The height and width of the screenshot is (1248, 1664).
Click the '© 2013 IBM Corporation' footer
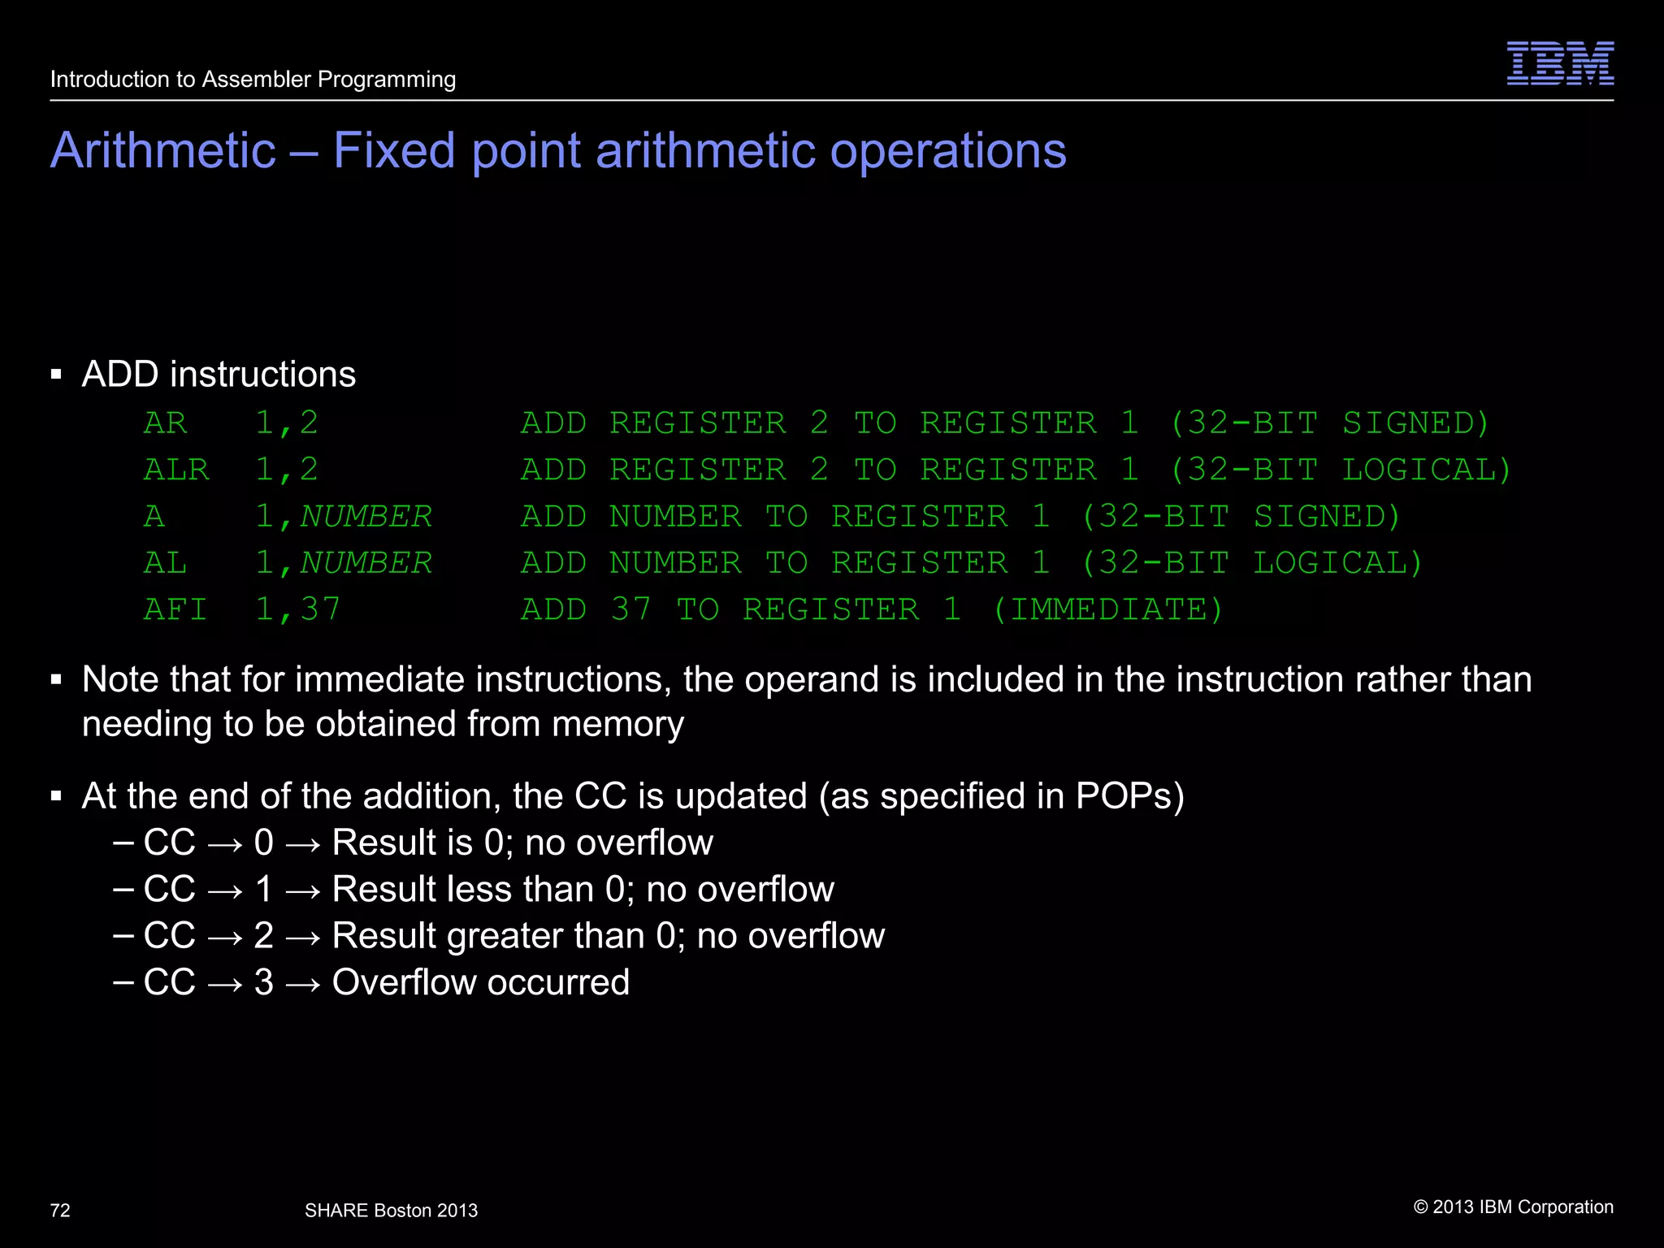pyautogui.click(x=1513, y=1207)
